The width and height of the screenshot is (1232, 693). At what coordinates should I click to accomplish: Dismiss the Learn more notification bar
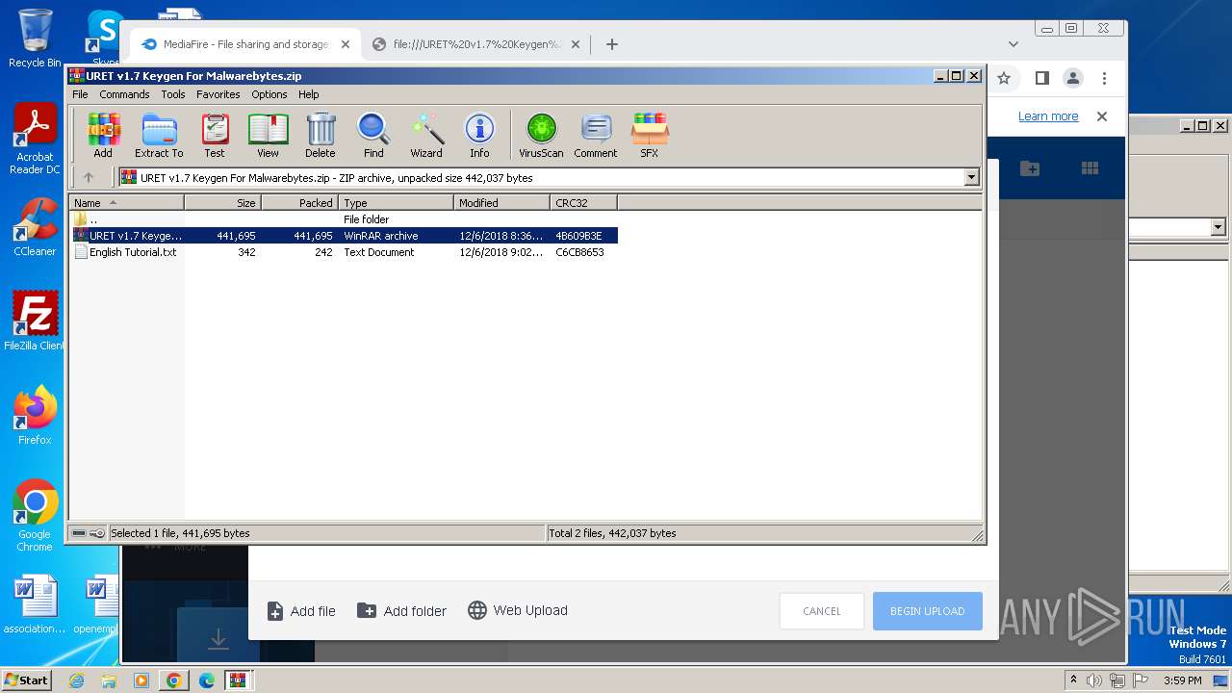coord(1102,116)
